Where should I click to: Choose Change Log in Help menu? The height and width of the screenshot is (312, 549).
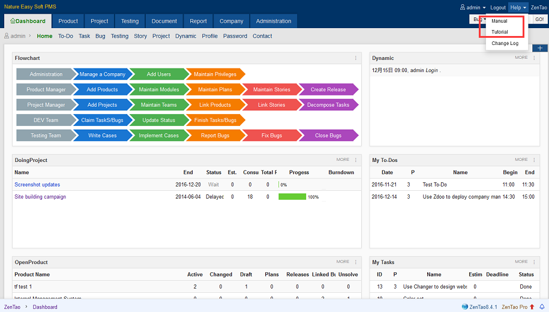coord(505,43)
